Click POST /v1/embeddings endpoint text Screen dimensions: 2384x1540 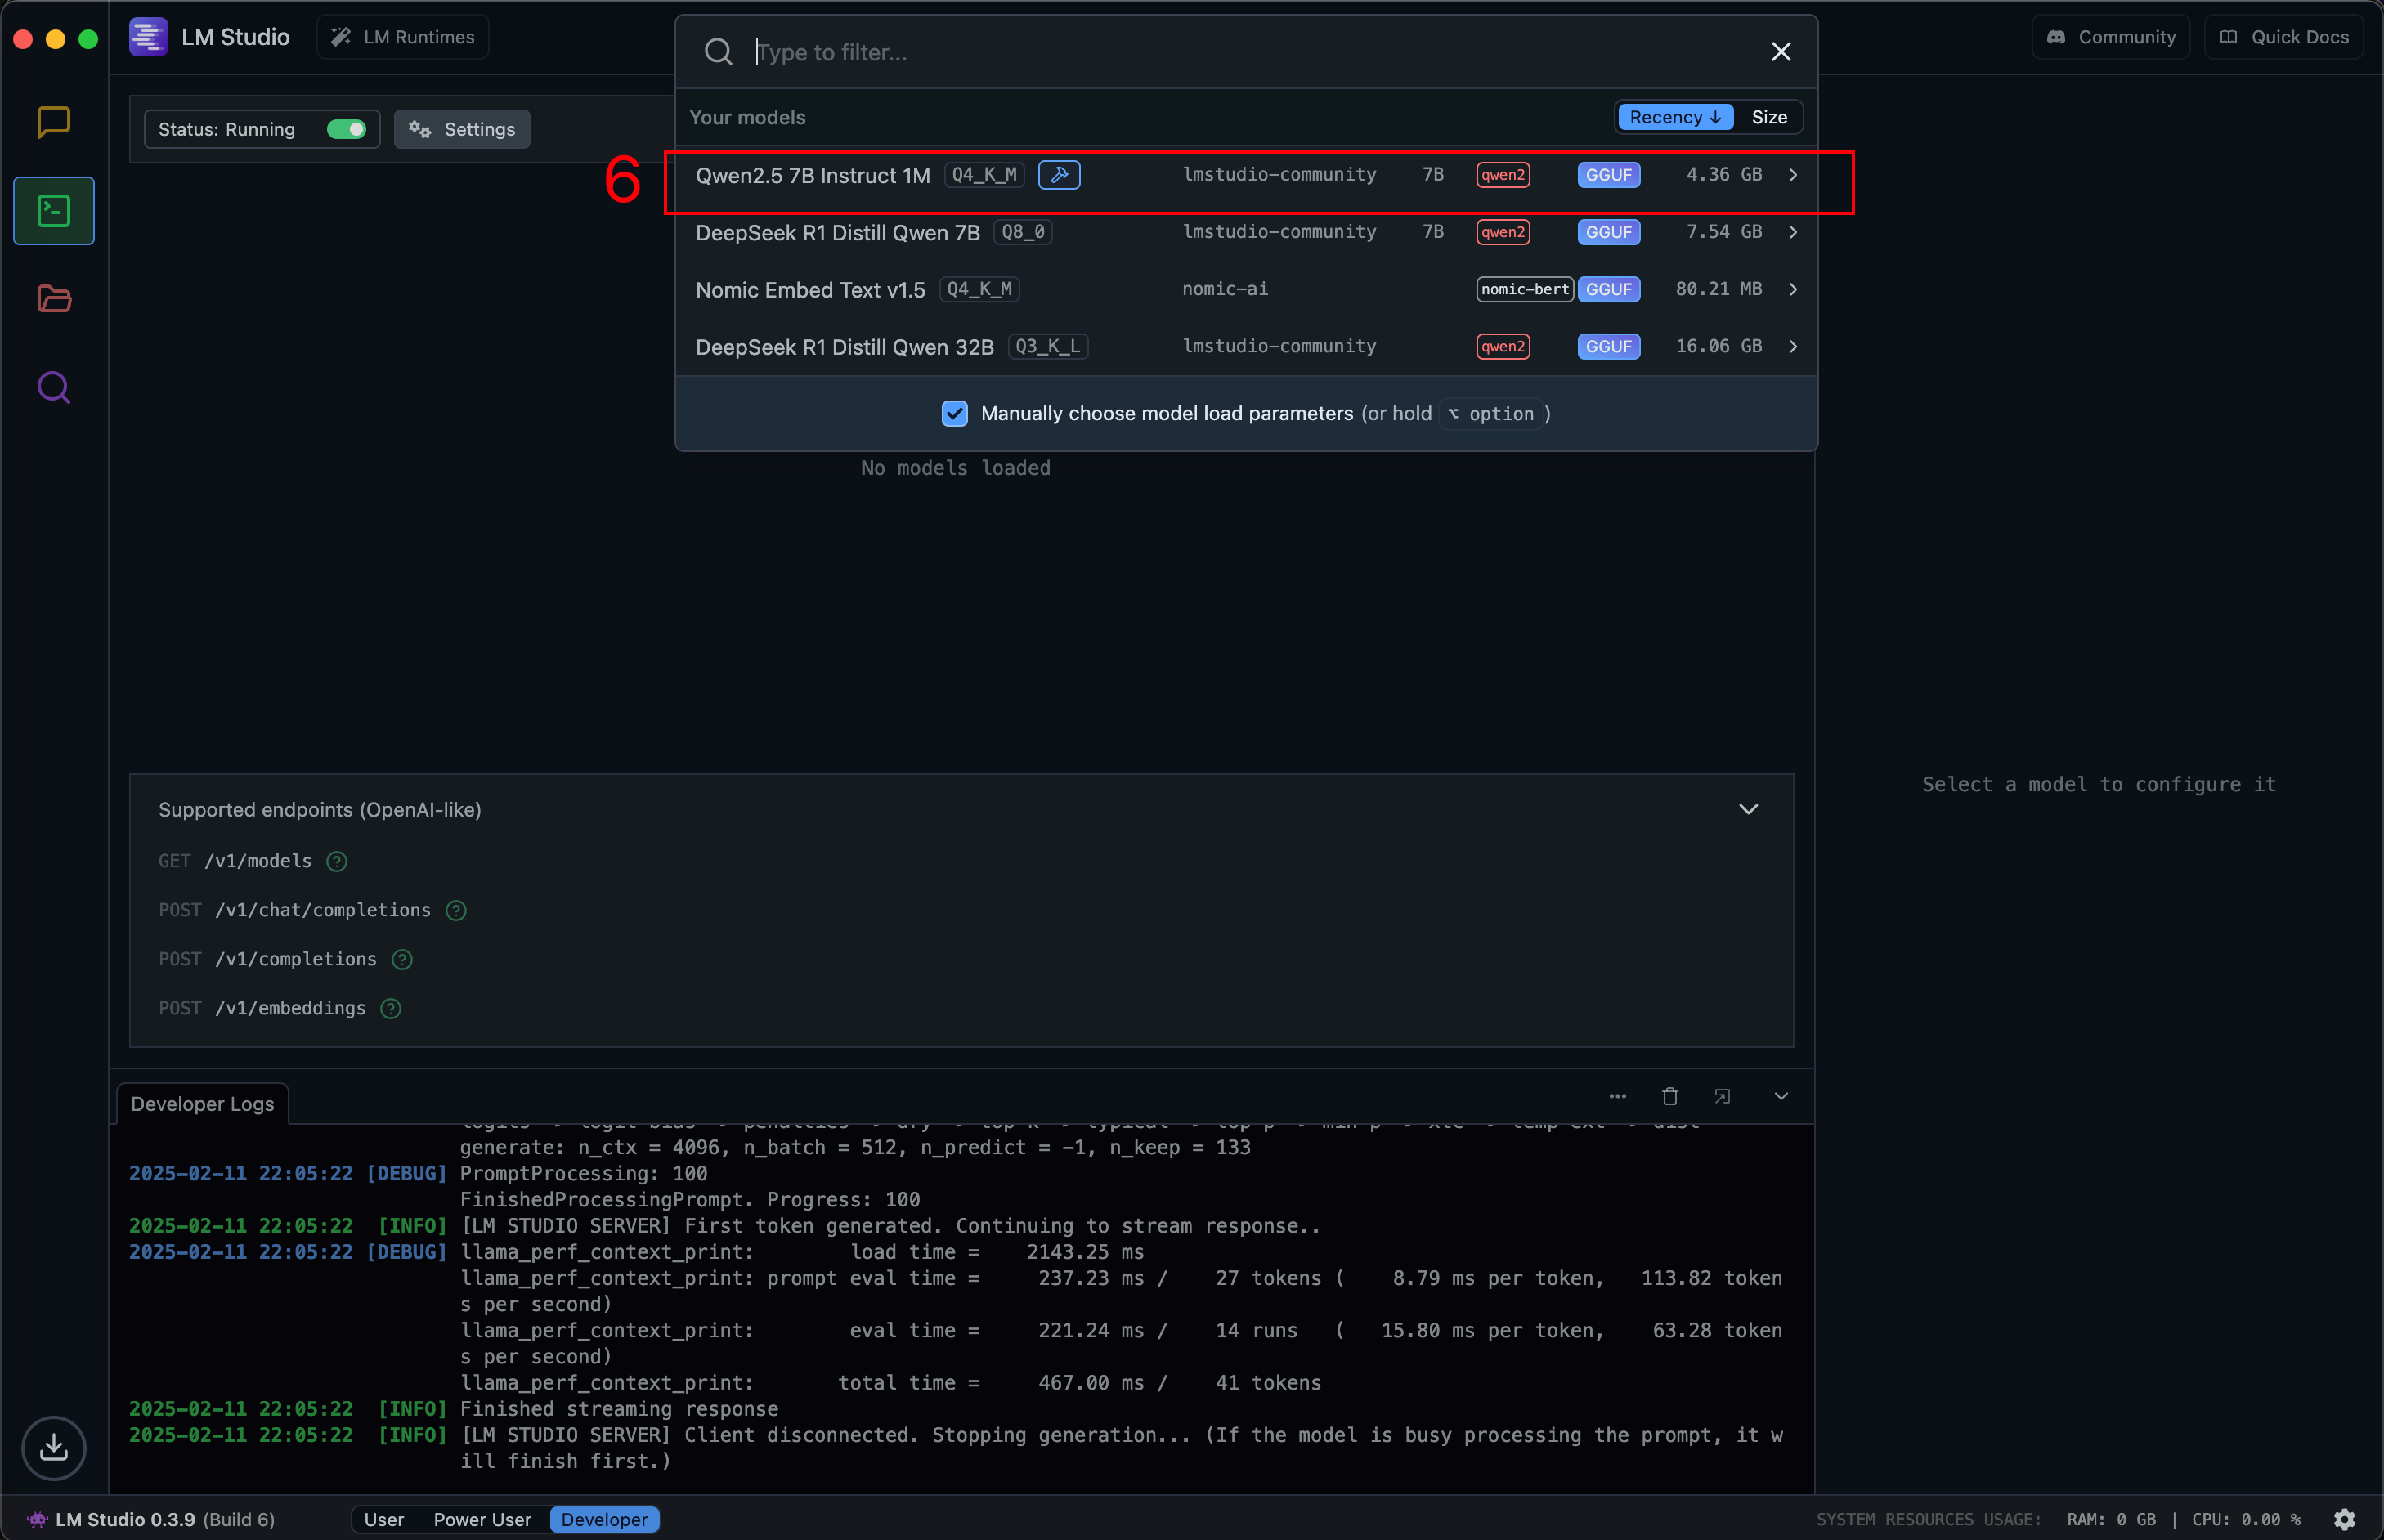[262, 1008]
